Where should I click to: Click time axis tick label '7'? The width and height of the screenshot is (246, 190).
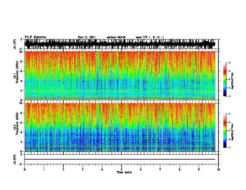click(160, 170)
